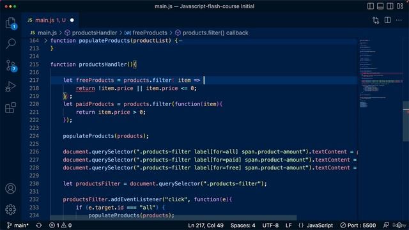
Task: Click line number 217 in gutter
Action: [x=34, y=80]
